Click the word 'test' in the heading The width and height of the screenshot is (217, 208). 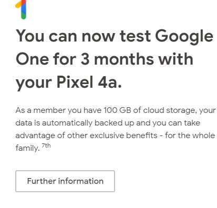pyautogui.click(x=135, y=36)
